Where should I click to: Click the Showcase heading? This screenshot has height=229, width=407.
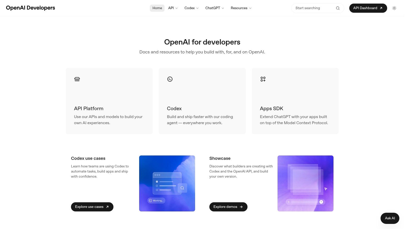220,158
